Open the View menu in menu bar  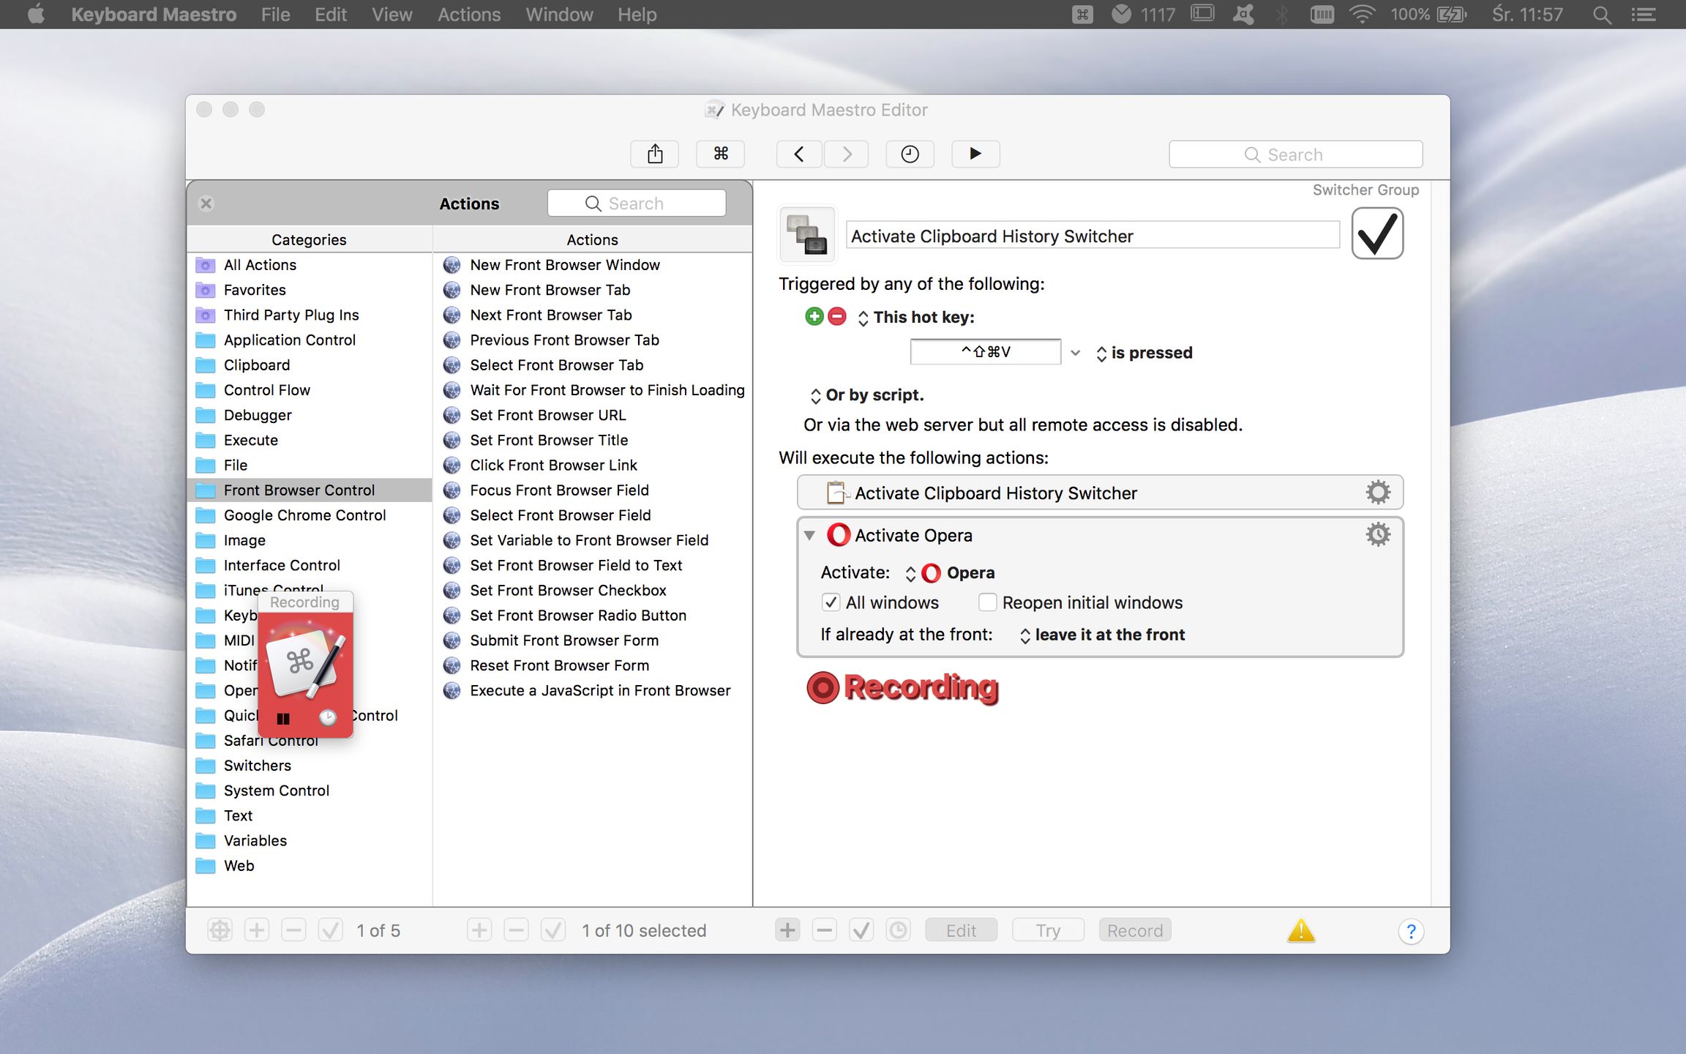coord(391,15)
